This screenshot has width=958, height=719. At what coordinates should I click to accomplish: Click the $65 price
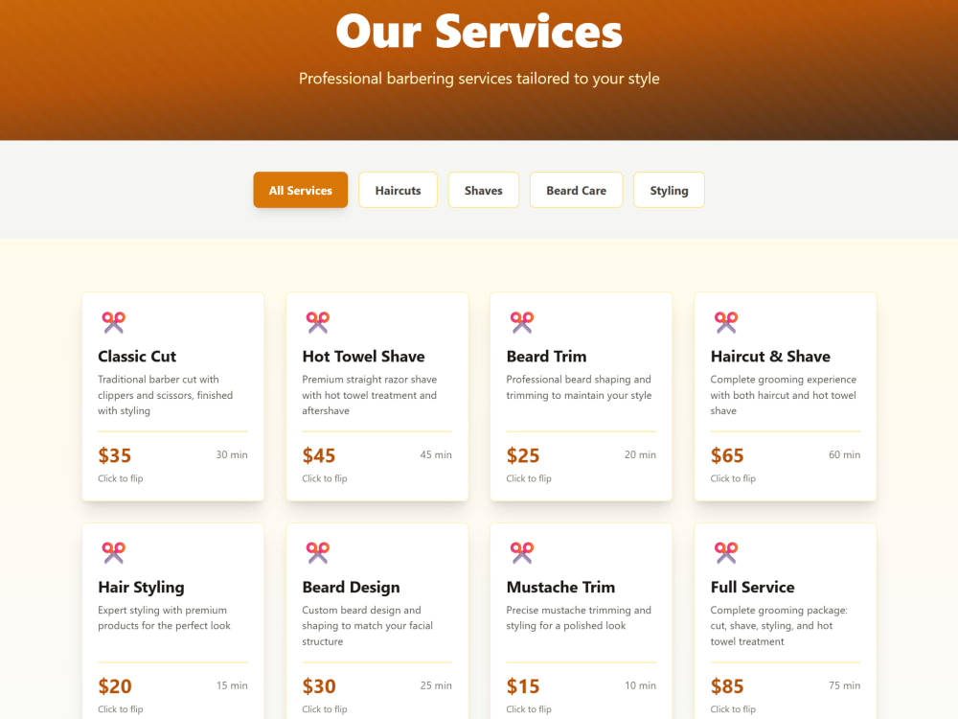point(727,455)
